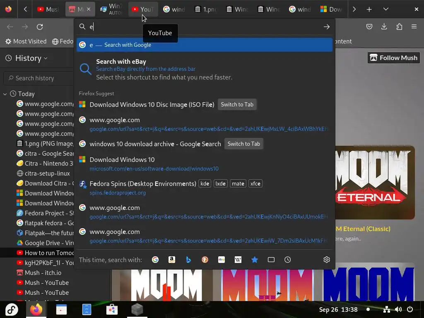Open the clock showing Sep 26 13:38
The image size is (424, 318).
pyautogui.click(x=338, y=310)
